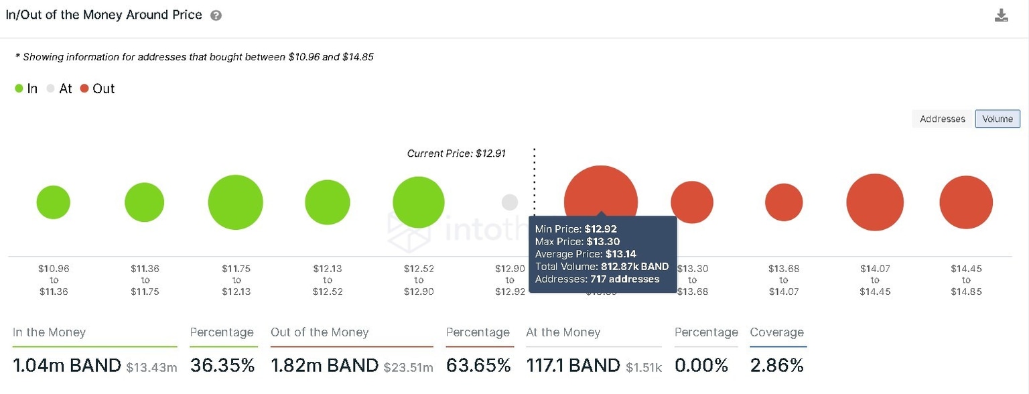Toggle the In legend filter
This screenshot has height=394, width=1029.
tap(25, 88)
